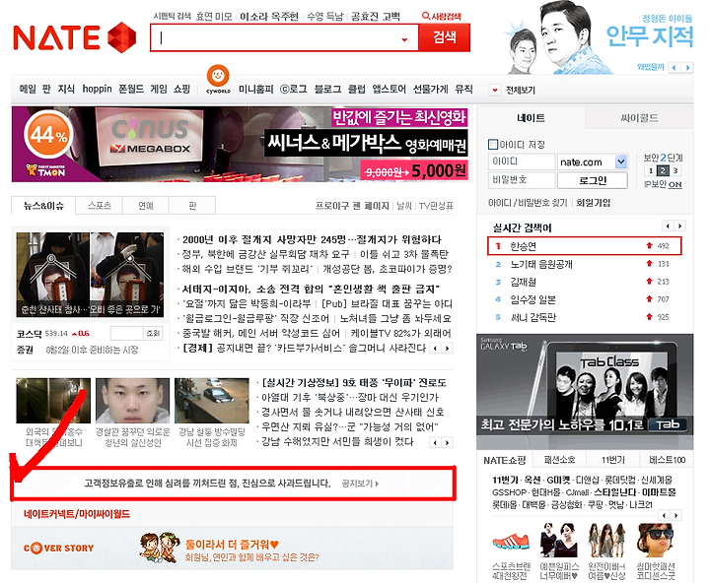Click the 비밀번호 input field

(522, 180)
